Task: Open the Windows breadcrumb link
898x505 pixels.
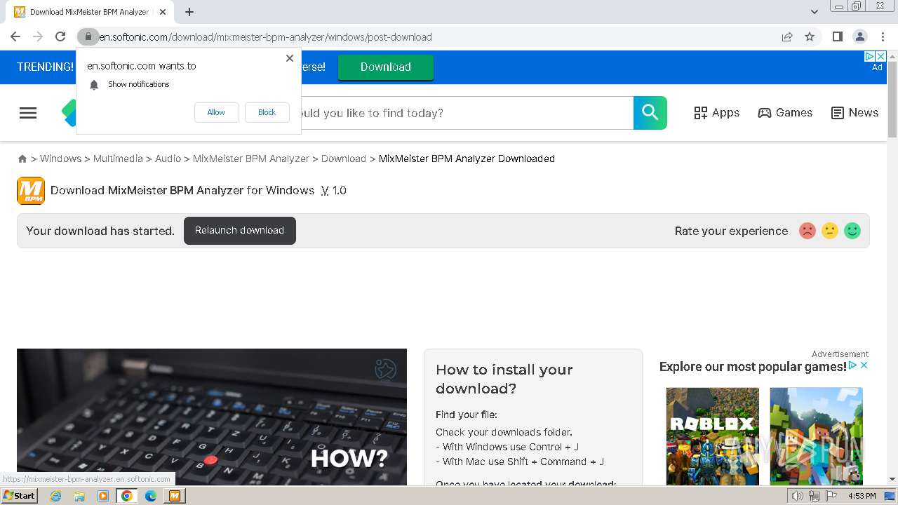Action: coord(60,159)
